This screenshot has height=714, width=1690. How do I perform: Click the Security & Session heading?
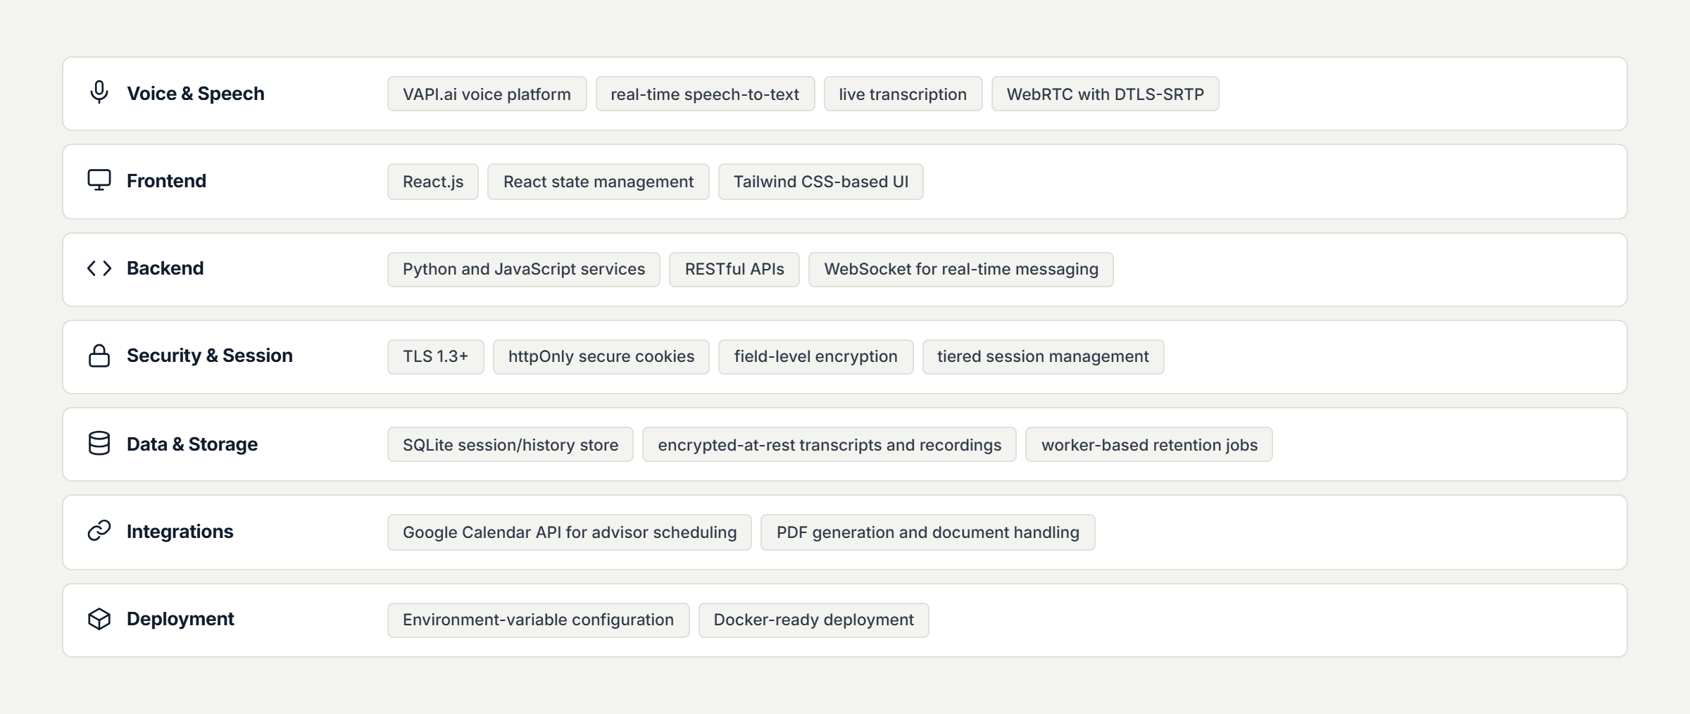coord(210,356)
